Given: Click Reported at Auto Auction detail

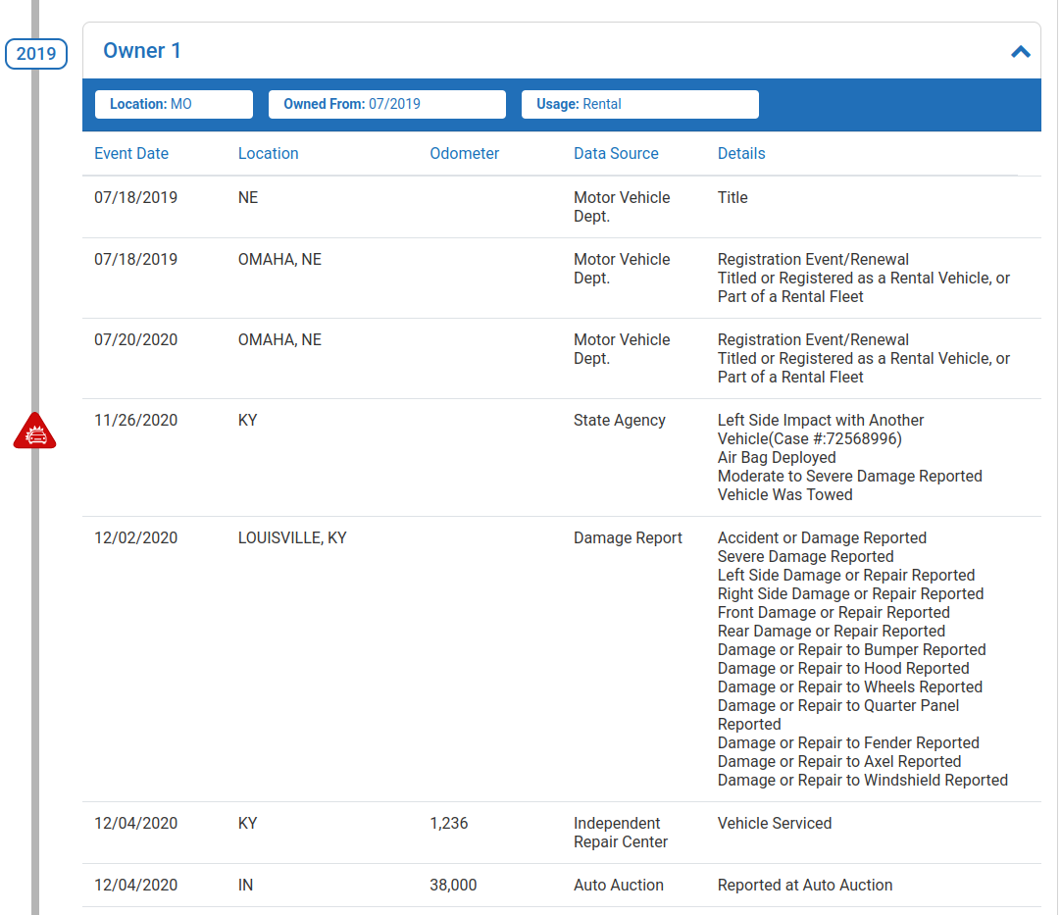Looking at the screenshot, I should pyautogui.click(x=804, y=886).
